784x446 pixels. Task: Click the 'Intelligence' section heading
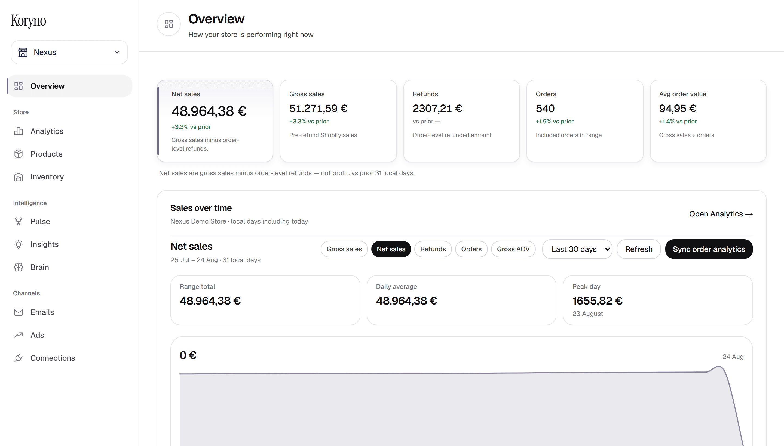coord(30,203)
